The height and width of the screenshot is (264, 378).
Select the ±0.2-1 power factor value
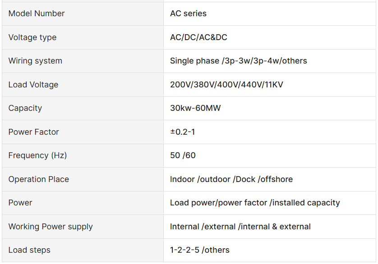click(x=183, y=132)
